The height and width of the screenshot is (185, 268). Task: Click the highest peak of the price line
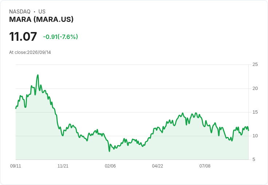point(38,75)
